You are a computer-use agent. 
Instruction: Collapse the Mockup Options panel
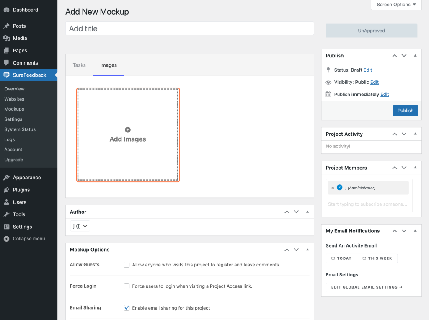pos(308,249)
